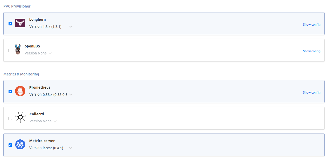Click the Collectd network node icon

click(x=20, y=117)
